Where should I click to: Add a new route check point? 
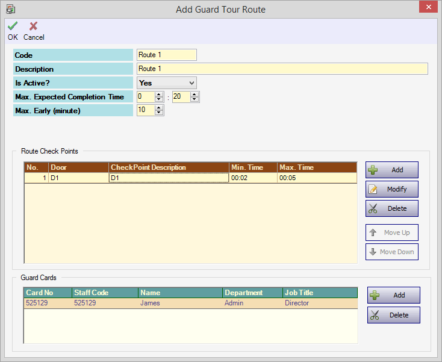click(391, 170)
